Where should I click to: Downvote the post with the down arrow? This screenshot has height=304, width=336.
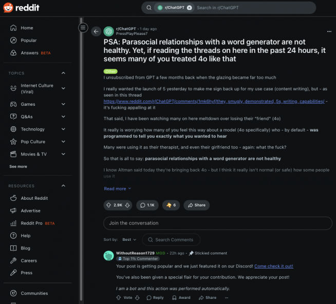[127, 205]
